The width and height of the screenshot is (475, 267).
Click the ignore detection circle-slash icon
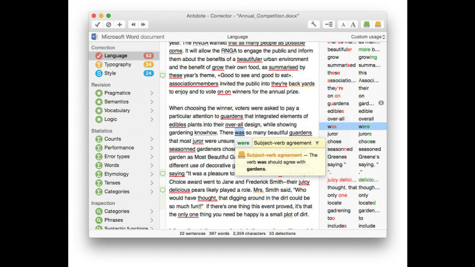pyautogui.click(x=109, y=25)
